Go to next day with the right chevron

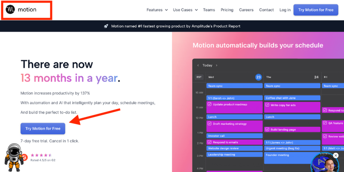tap(217, 65)
